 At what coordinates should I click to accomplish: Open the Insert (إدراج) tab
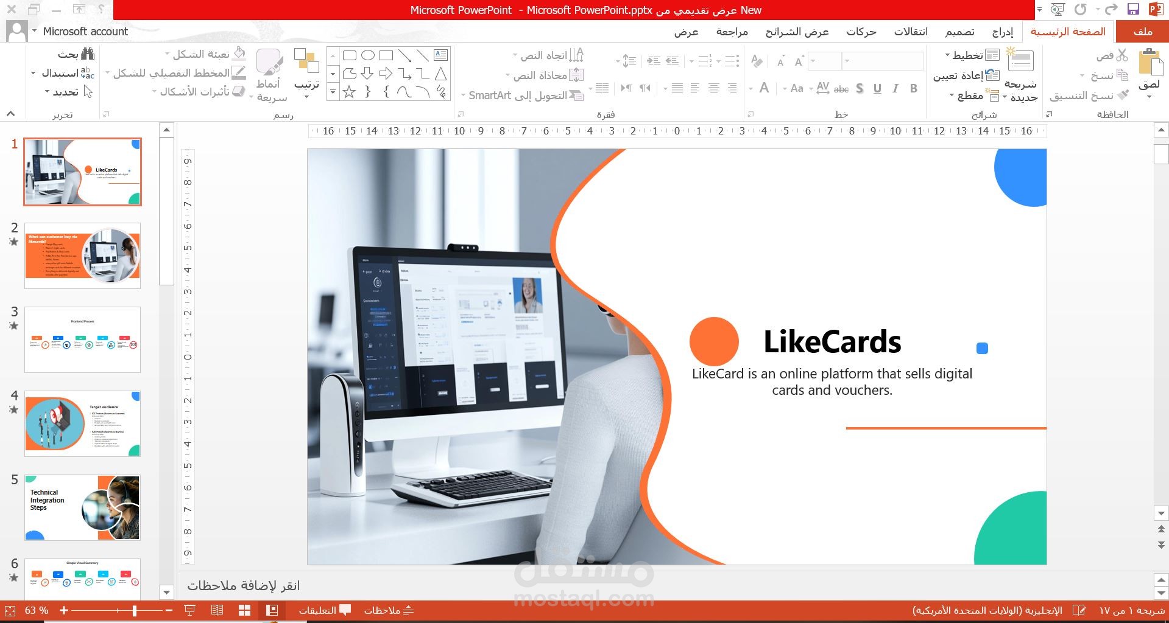[1003, 32]
